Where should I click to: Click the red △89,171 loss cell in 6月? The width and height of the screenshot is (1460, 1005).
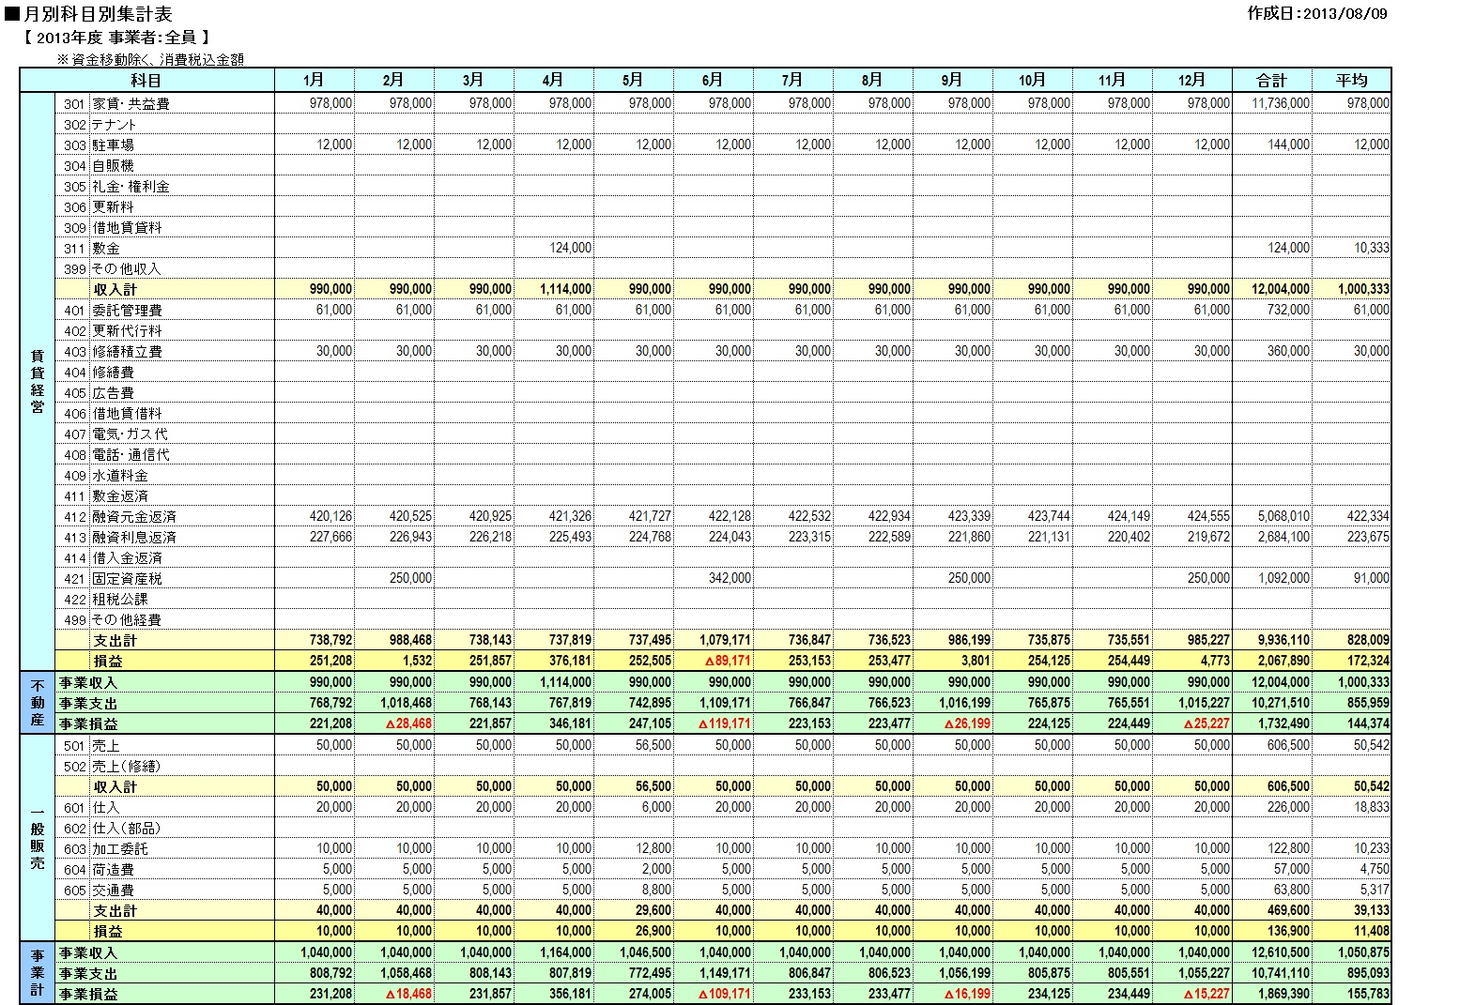pyautogui.click(x=714, y=661)
